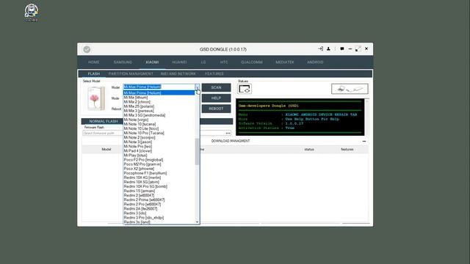470x264 pixels.
Task: Select Redmi 2 Pro in list
Action: pyautogui.click(x=159, y=204)
